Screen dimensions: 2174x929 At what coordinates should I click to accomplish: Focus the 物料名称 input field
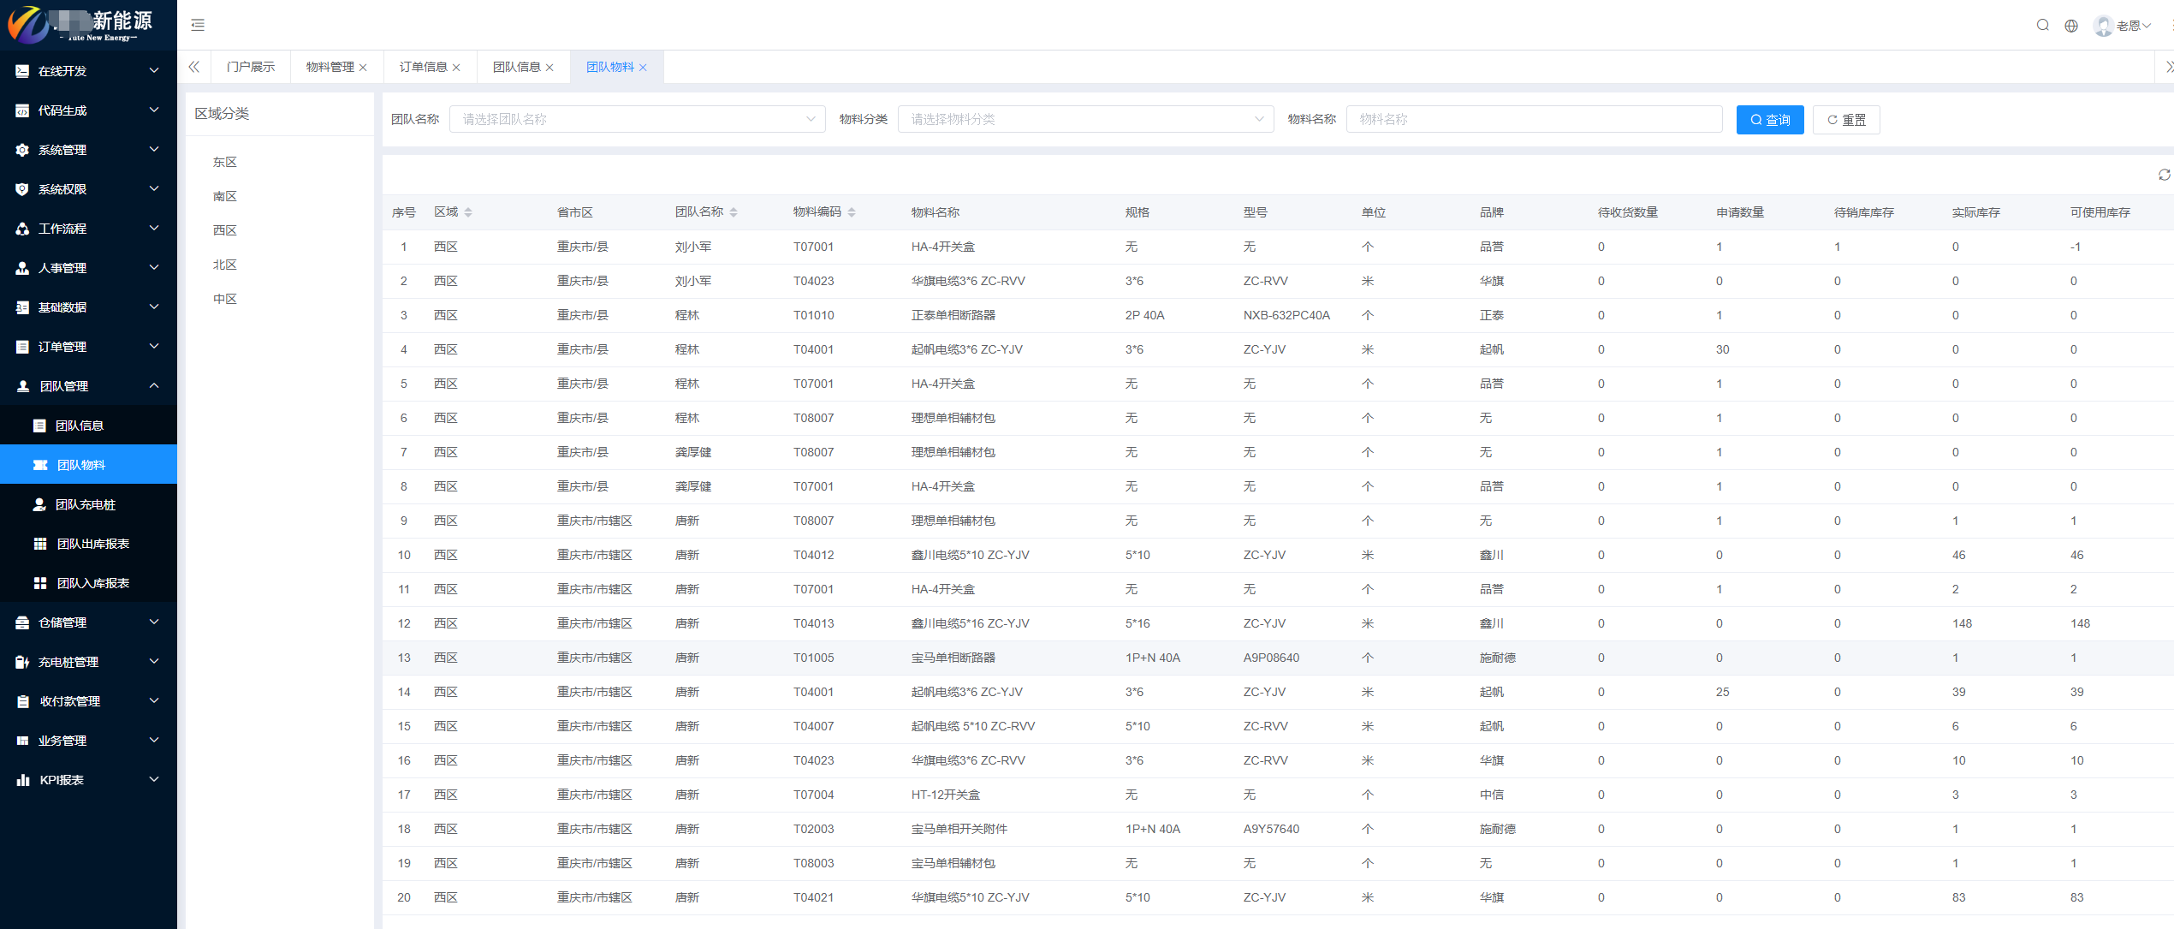(1534, 119)
